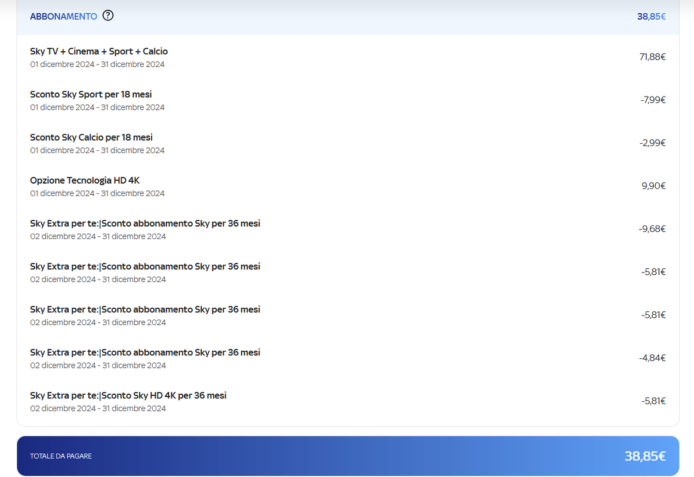Viewport: 694px width, 477px height.
Task: Click the date range under Opzione Tecnologia HD 4K
Action: (x=97, y=193)
